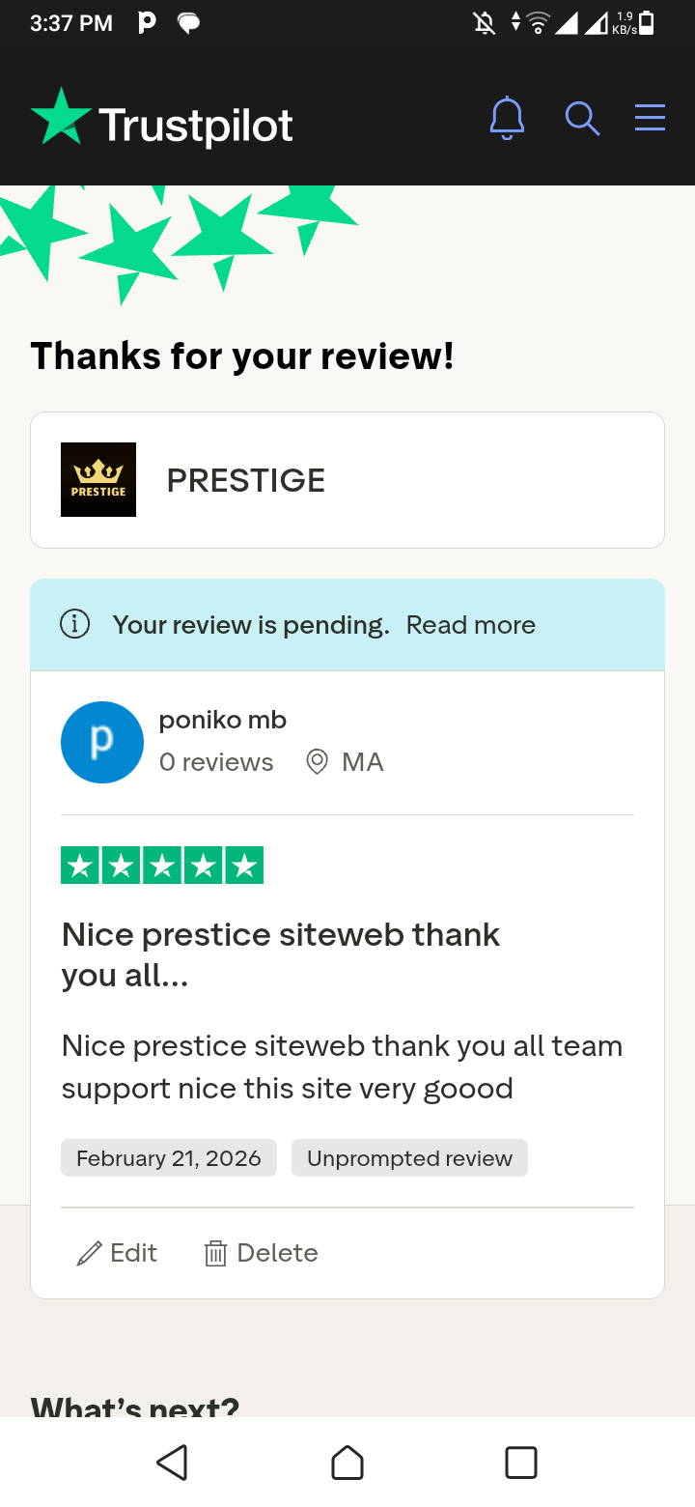Tap the February 21, 2026 date tag
695x1507 pixels.
click(x=169, y=1158)
